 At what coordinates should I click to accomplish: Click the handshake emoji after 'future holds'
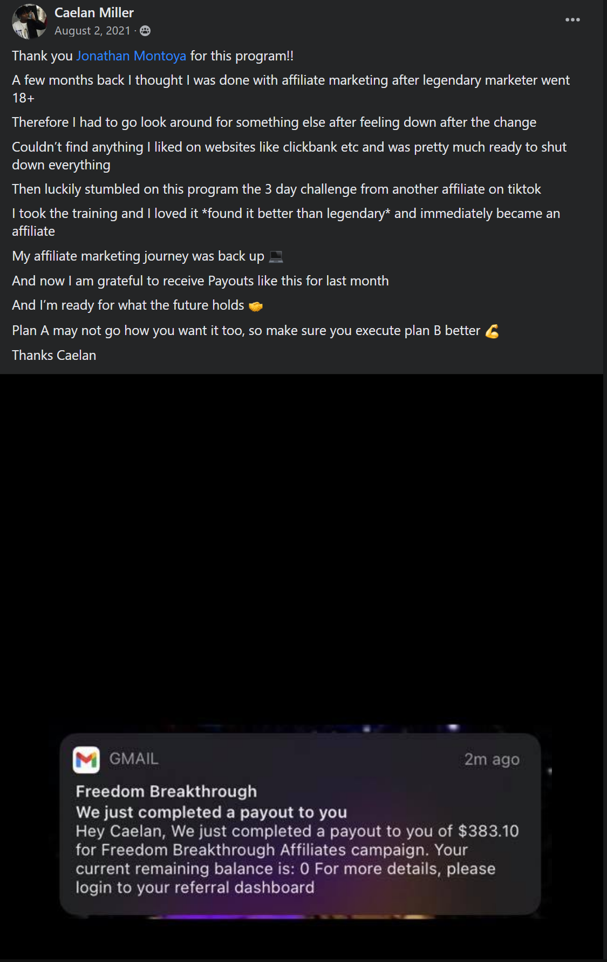tap(256, 306)
